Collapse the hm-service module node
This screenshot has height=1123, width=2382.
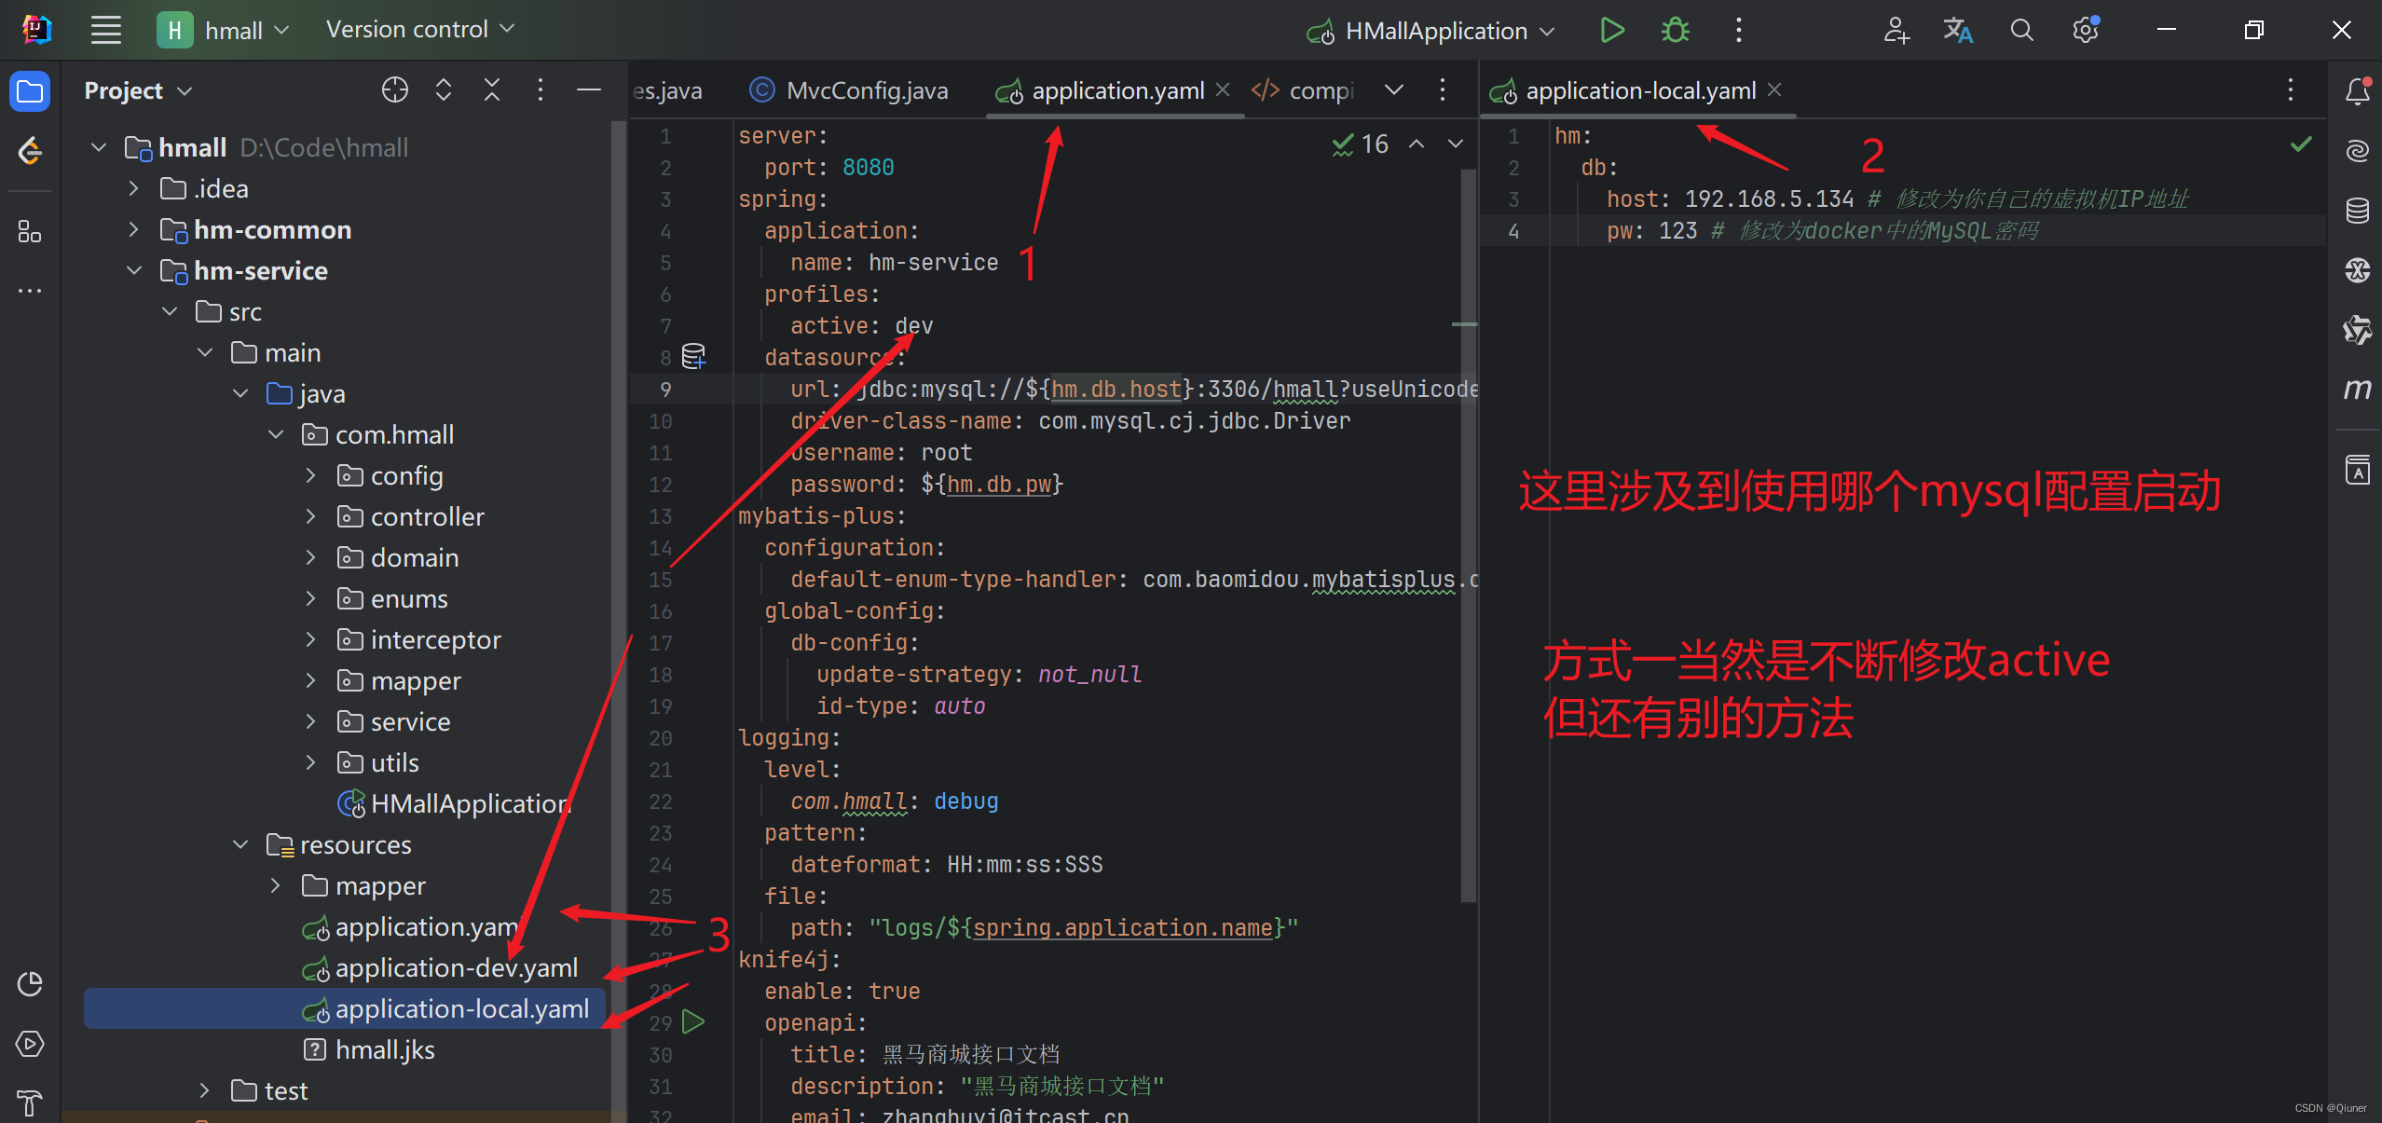134,271
